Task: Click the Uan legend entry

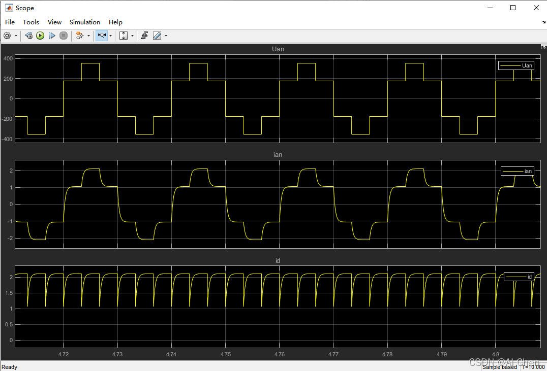Action: 516,65
